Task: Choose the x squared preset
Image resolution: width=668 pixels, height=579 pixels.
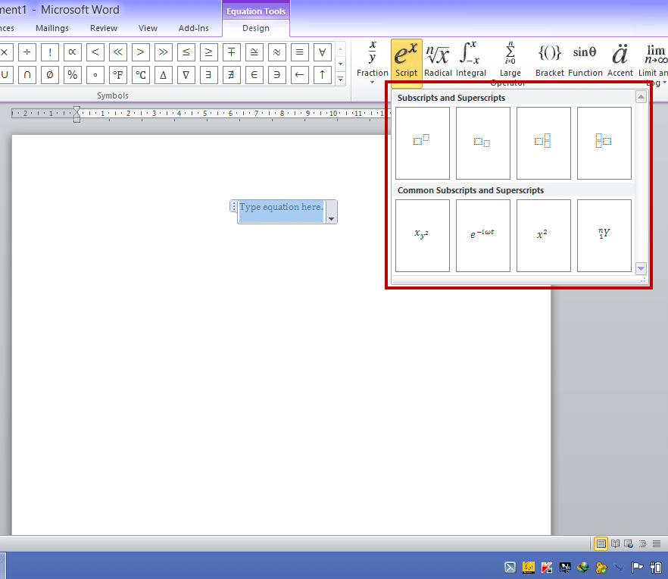Action: pyautogui.click(x=543, y=235)
